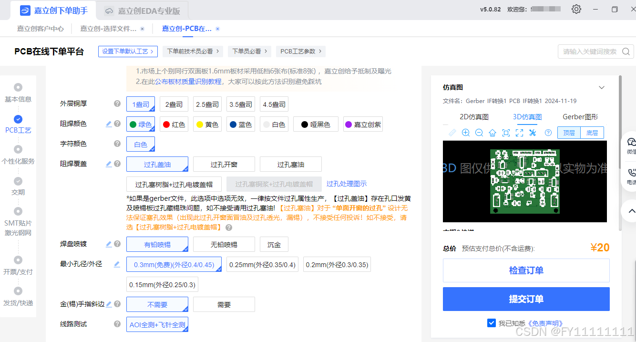Go to 个性化服务 step in sidebar
Viewport: 636px width, 342px height.
click(18, 155)
